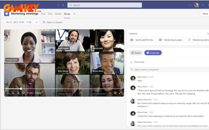Switch to the Files tab

[50, 14]
